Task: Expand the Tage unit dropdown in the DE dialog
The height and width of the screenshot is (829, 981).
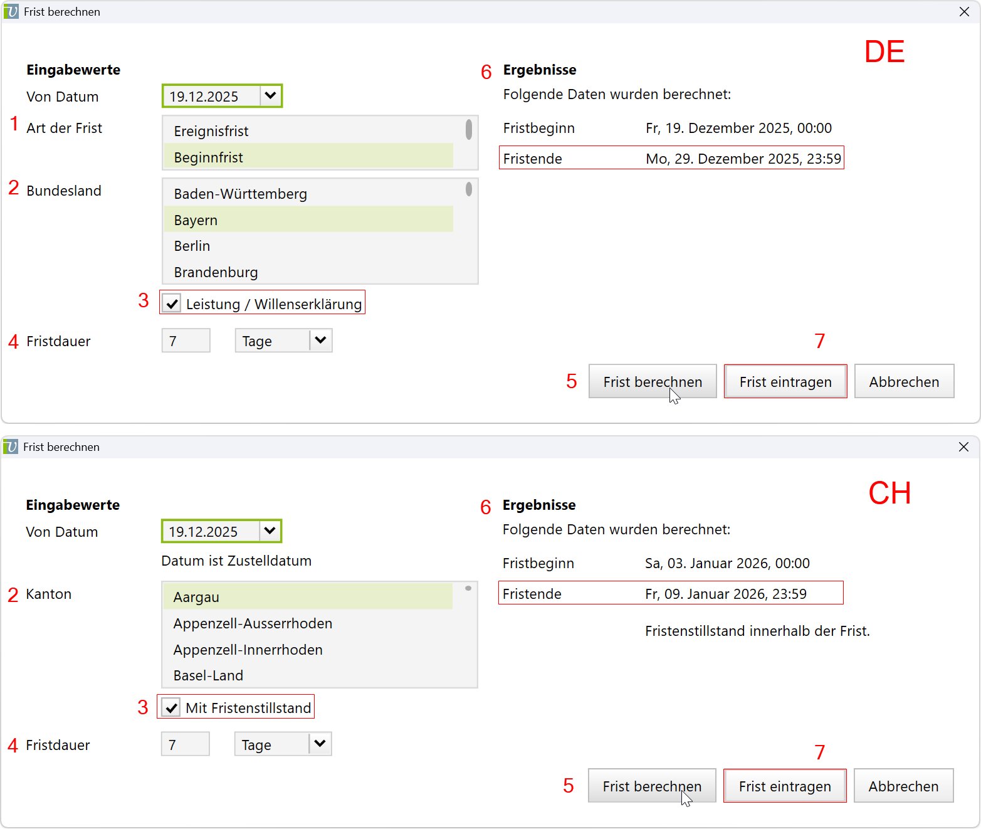Action: click(320, 341)
